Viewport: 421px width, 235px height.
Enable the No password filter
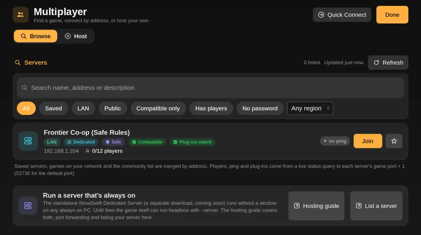260,108
